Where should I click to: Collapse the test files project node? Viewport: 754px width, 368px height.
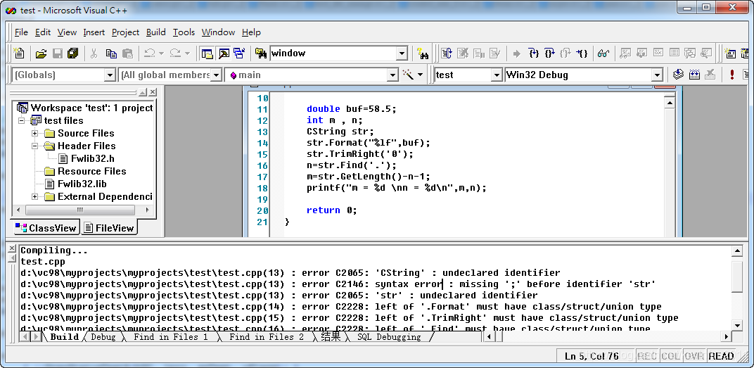point(22,121)
